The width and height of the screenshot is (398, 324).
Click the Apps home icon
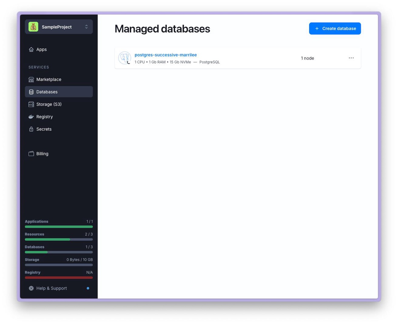click(31, 49)
